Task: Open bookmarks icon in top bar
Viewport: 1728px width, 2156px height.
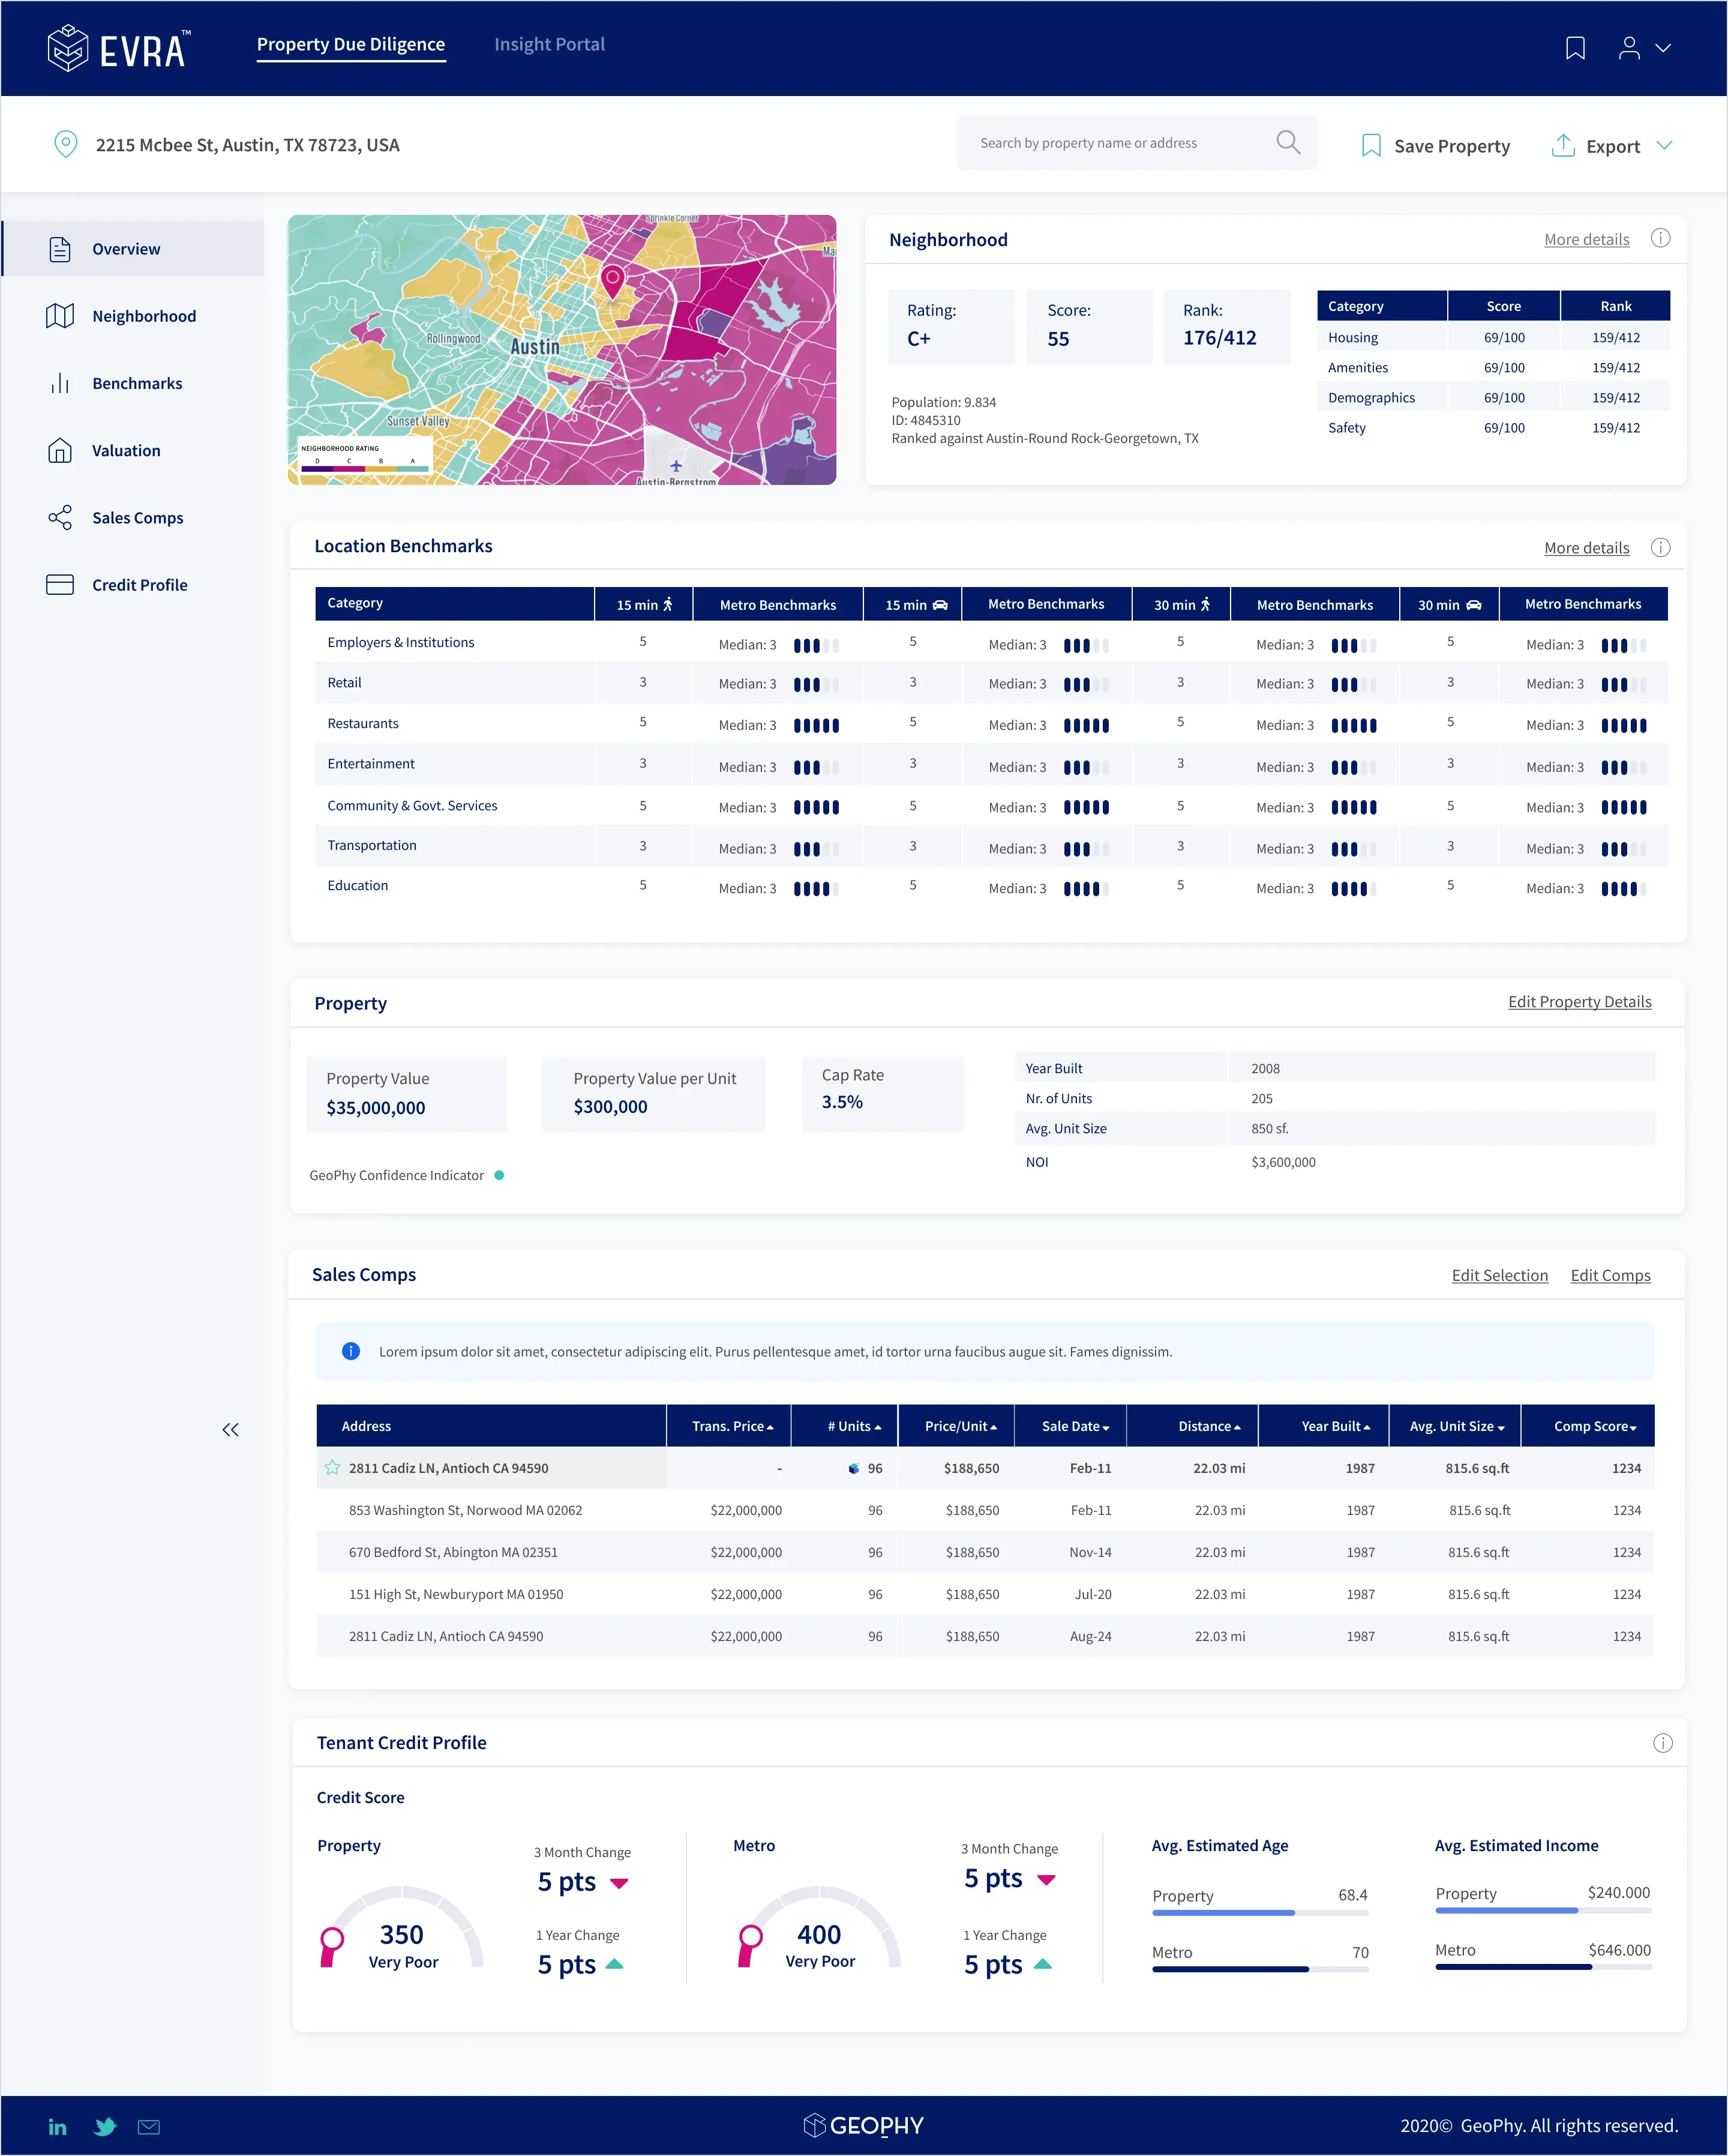Action: [1575, 48]
